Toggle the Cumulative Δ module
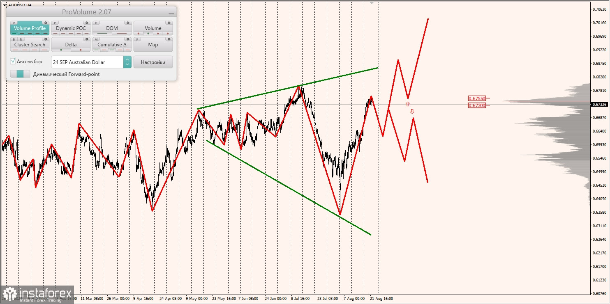This screenshot has width=610, height=304. pyautogui.click(x=112, y=44)
